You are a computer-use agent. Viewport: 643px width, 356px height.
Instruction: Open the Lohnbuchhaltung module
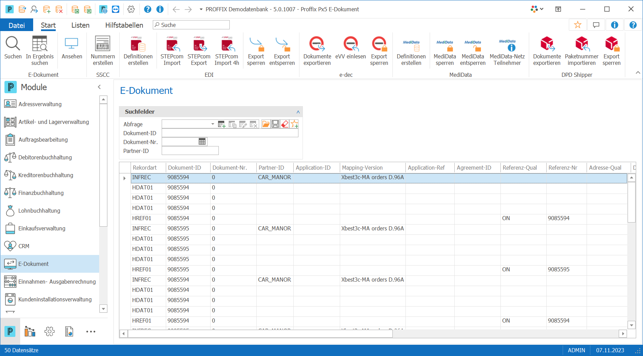click(x=50, y=211)
